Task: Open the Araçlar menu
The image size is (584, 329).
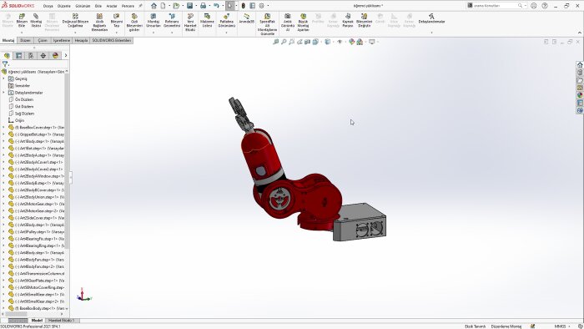Action: pyautogui.click(x=112, y=6)
